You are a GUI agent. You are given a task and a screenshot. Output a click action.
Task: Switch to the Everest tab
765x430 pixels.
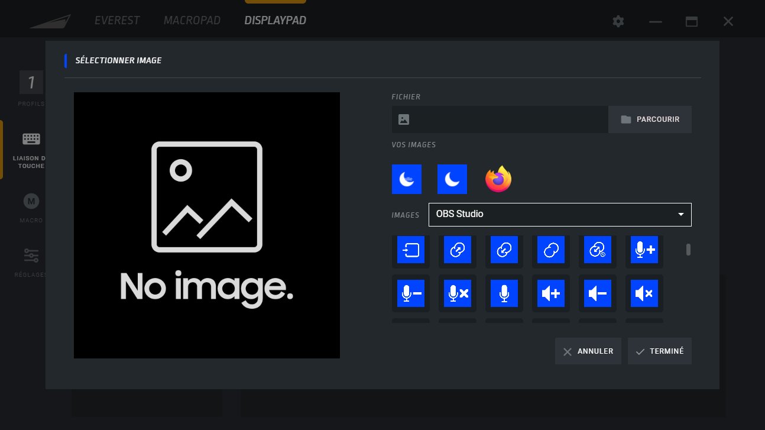pyautogui.click(x=117, y=21)
